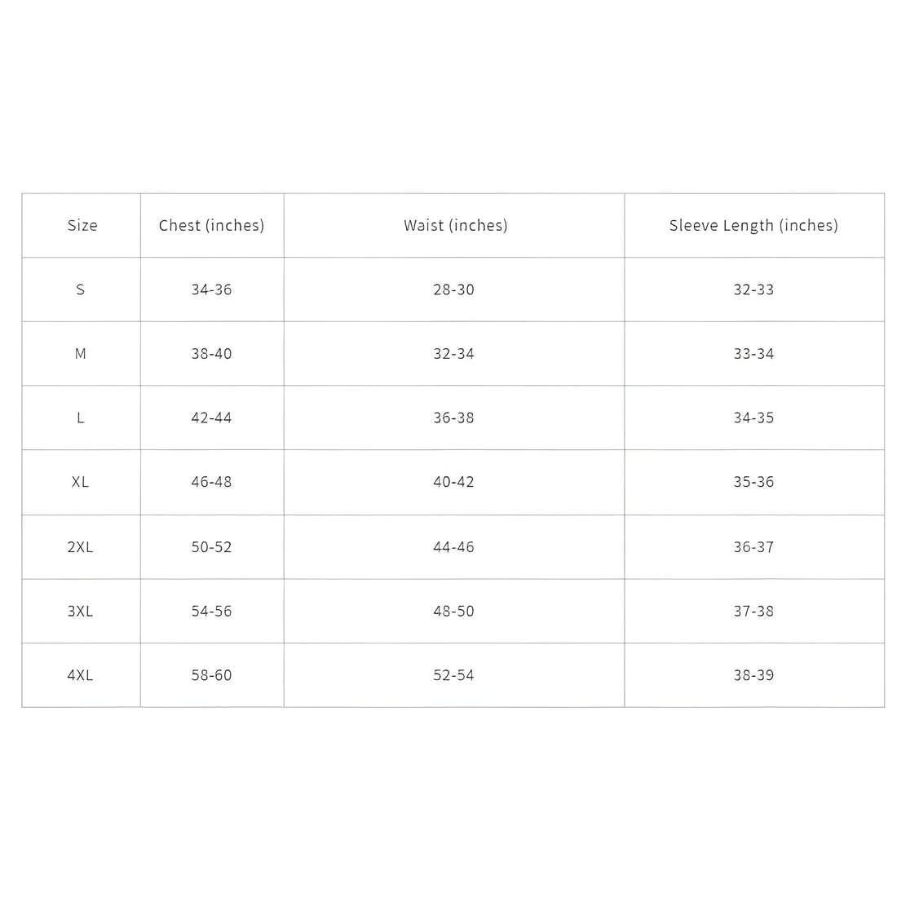Click chest value 34-36 for size S
Image resolution: width=897 pixels, height=897 pixels.
(211, 289)
